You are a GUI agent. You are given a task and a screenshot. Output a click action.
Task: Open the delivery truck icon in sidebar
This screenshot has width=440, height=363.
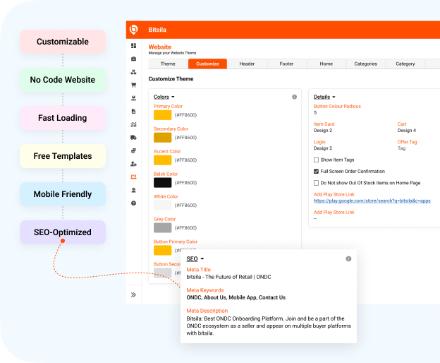133,138
